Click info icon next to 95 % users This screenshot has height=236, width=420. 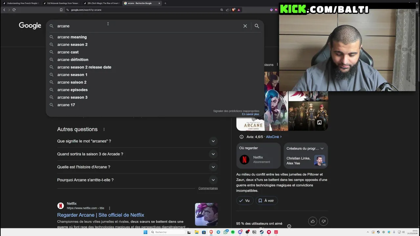click(289, 226)
